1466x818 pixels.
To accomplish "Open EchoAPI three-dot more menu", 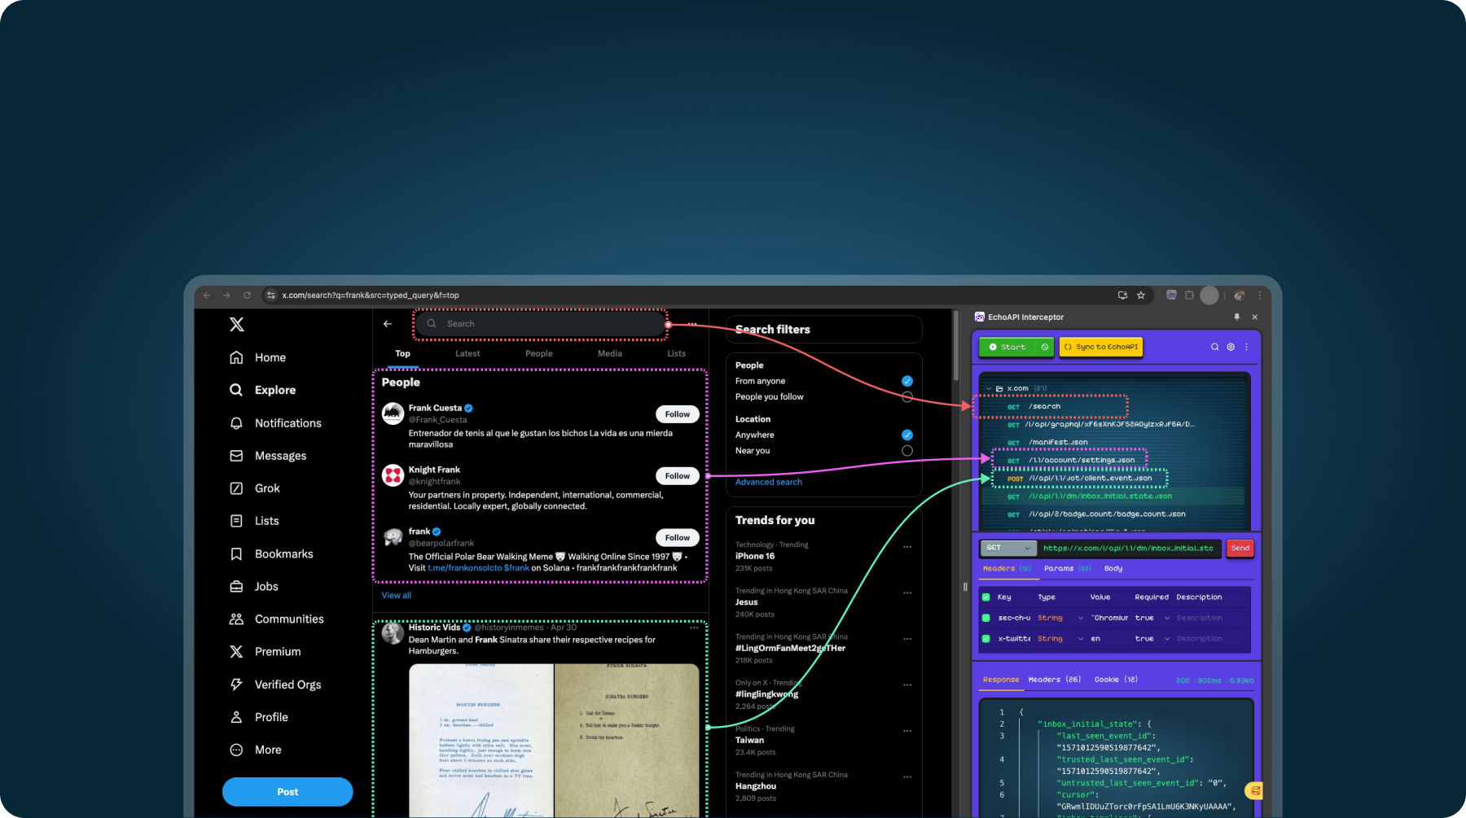I will pos(1246,347).
